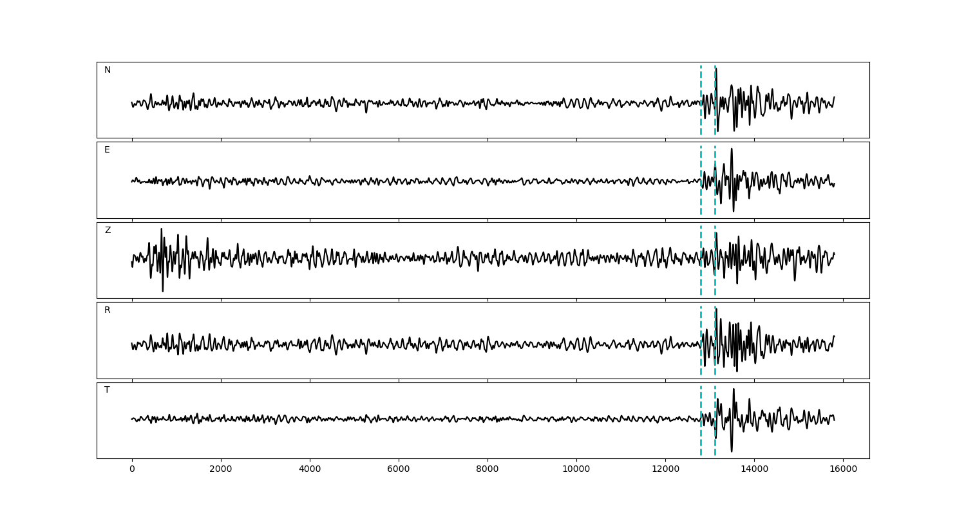This screenshot has height=515, width=966.
Task: Click the deepest negative spike in T trace
Action: [732, 449]
